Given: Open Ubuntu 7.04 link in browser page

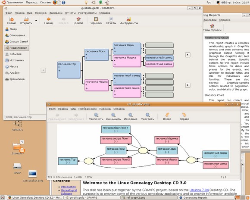Looking at the screenshot, I should pos(199,190).
